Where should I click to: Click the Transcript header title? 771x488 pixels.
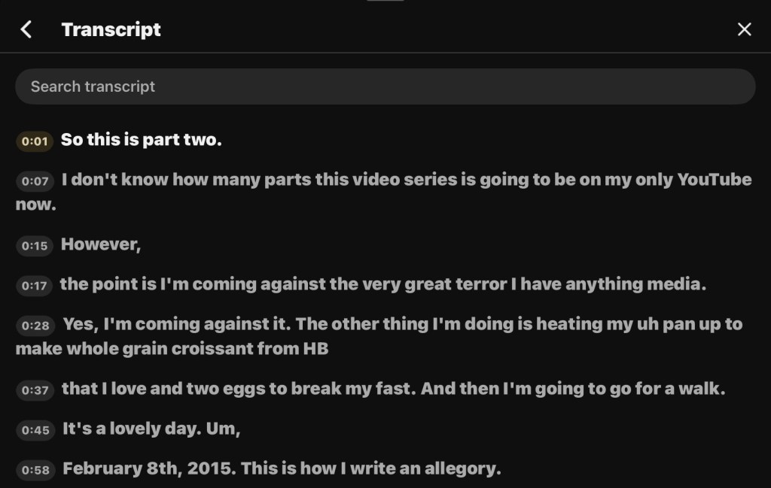coord(111,29)
